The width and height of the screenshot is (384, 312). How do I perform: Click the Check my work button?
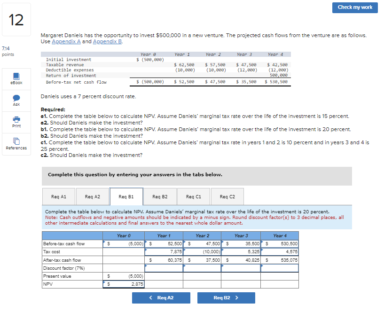(355, 8)
